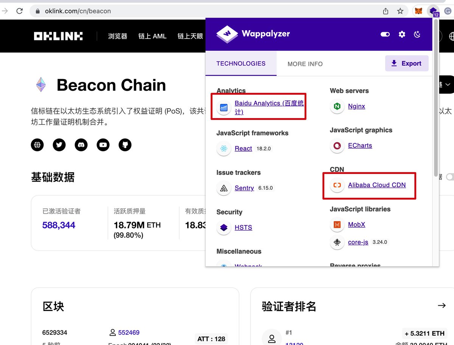
Task: Click the MobX logo icon
Action: pos(337,225)
